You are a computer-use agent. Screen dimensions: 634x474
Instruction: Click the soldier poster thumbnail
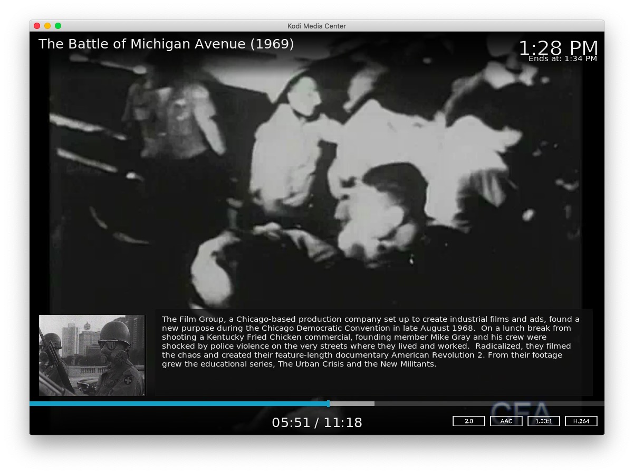click(92, 355)
